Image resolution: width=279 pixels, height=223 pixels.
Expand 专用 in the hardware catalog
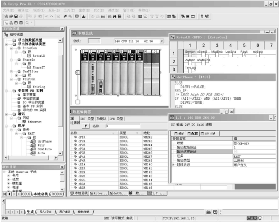[8, 176]
